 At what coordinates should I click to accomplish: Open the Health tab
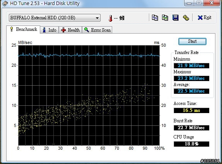pos(70,30)
